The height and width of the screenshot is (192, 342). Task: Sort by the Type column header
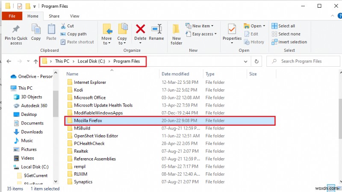225,74
